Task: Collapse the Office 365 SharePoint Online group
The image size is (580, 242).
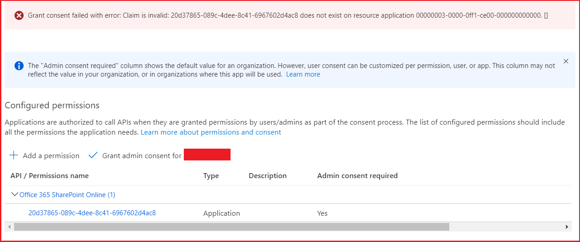Action: click(15, 194)
